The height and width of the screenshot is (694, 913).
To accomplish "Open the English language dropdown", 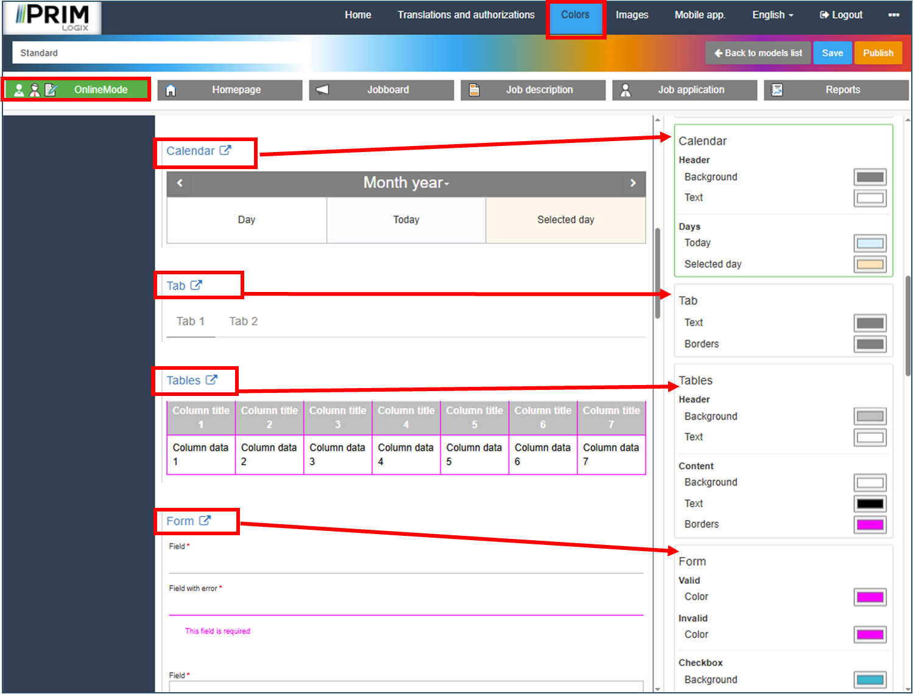I will coord(772,15).
